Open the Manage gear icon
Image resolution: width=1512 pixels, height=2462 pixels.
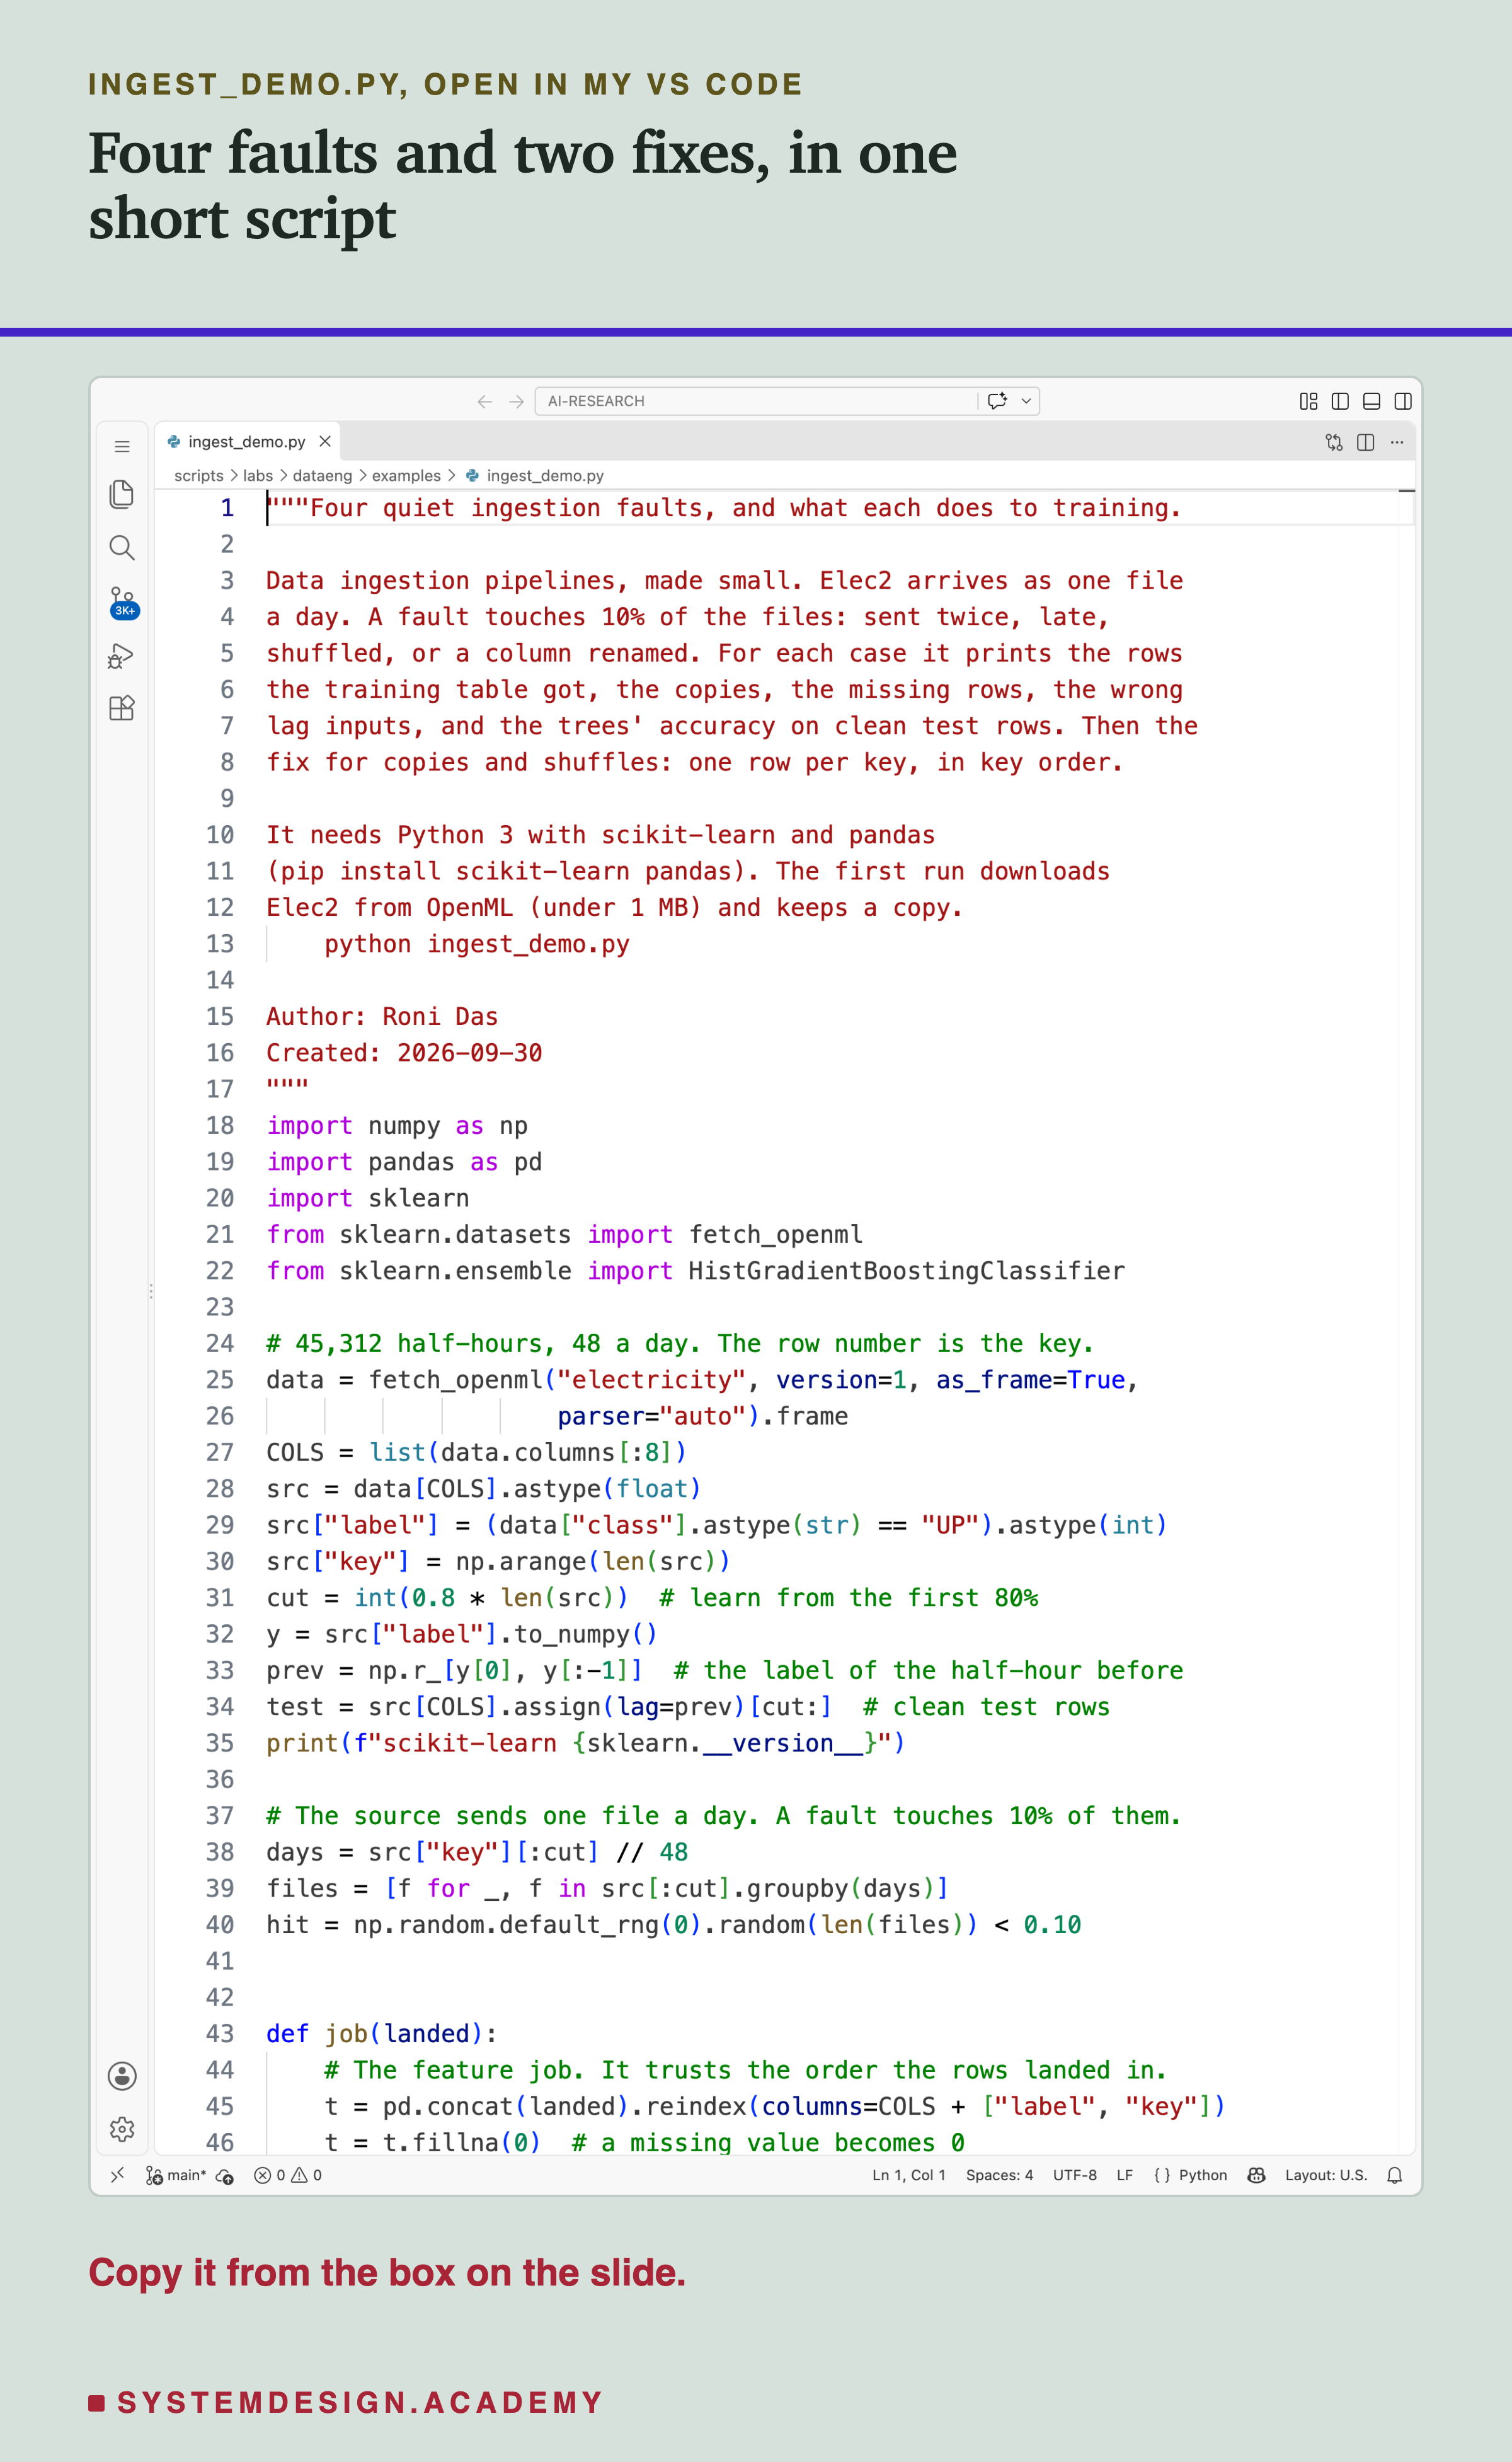[x=122, y=2129]
